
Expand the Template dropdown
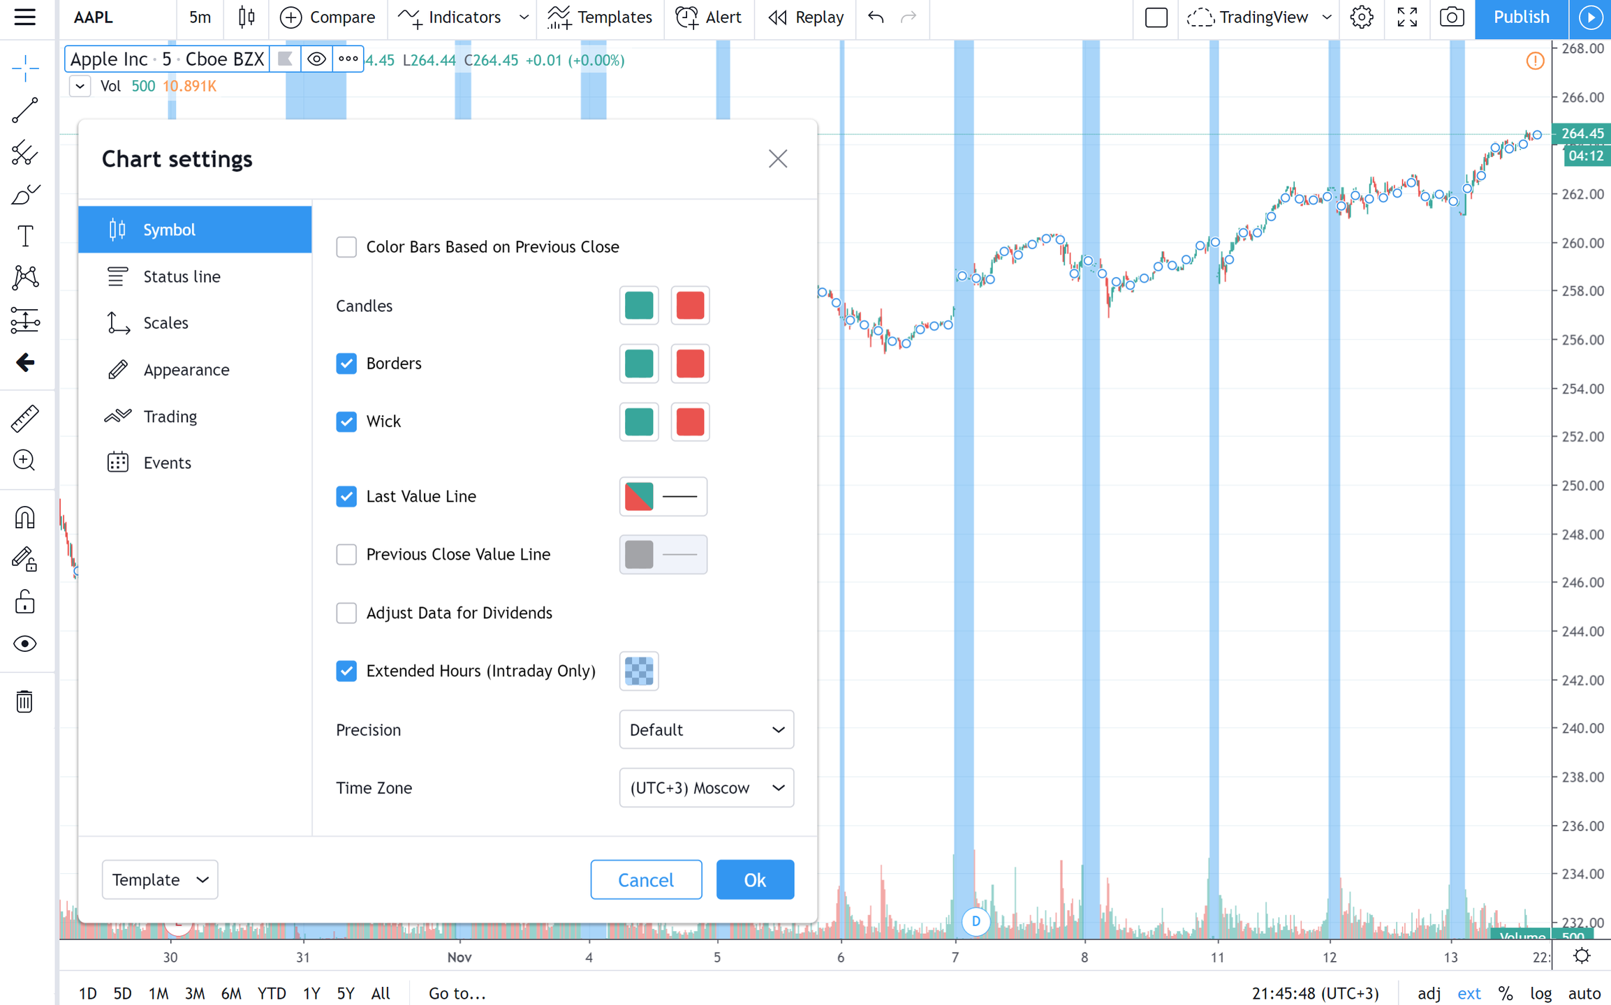[x=160, y=879]
